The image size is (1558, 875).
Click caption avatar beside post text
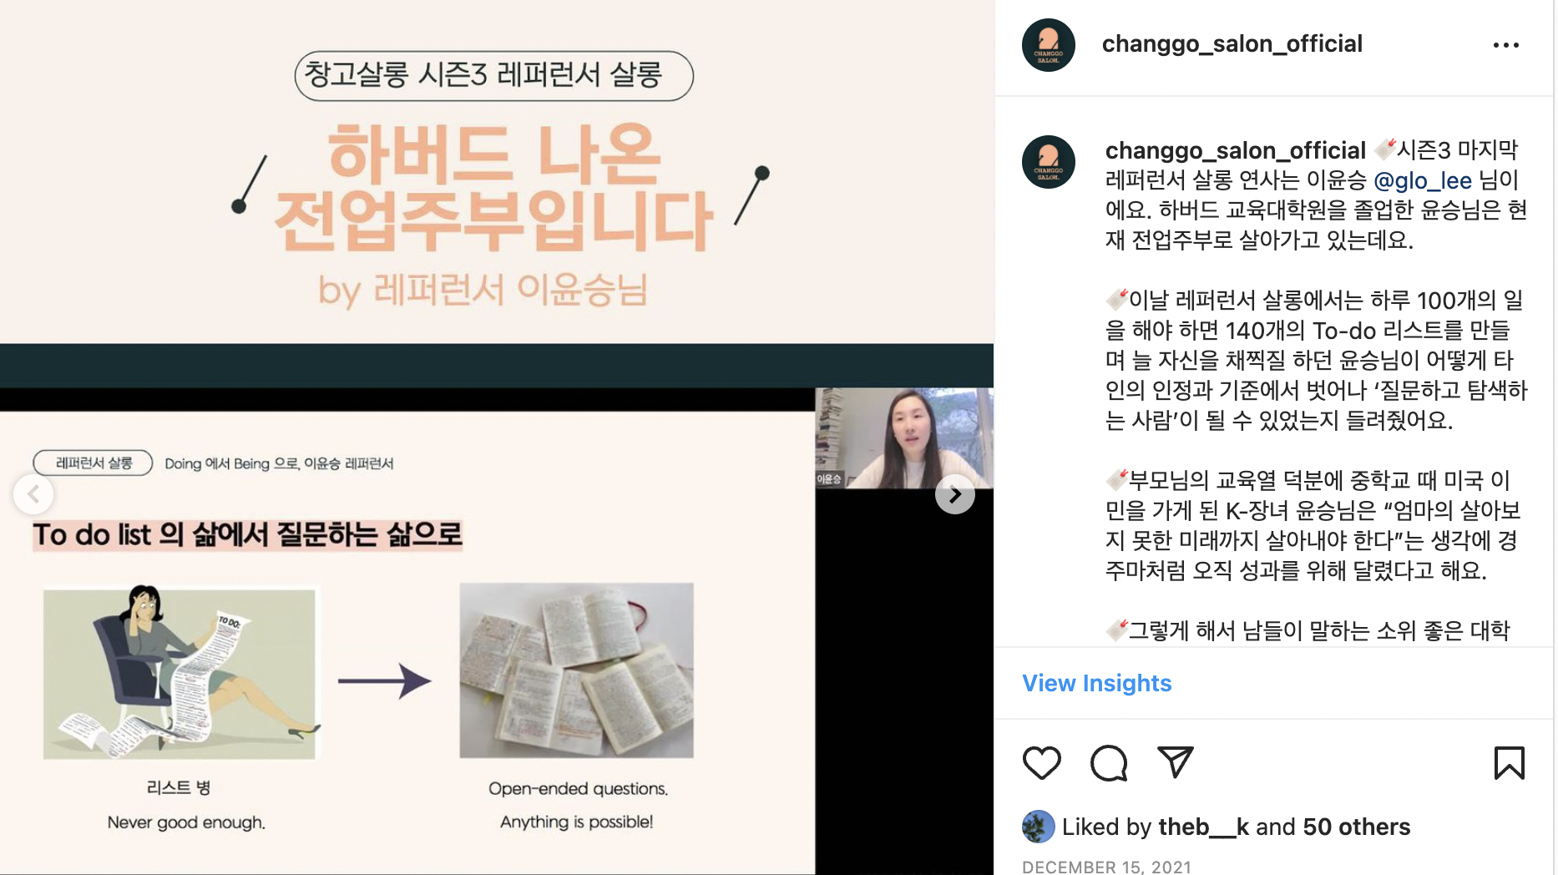(1049, 162)
